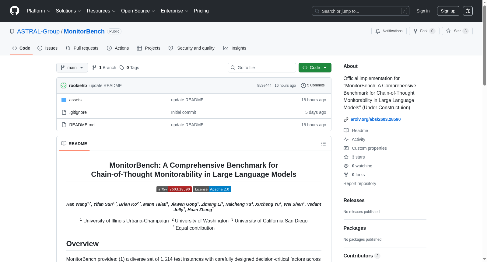Image resolution: width=487 pixels, height=262 pixels.
Task: Click the Sign in link
Action: pyautogui.click(x=423, y=11)
